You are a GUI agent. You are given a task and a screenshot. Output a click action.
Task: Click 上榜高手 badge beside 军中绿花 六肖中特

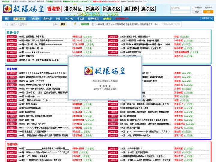pyautogui.click(x=12, y=124)
